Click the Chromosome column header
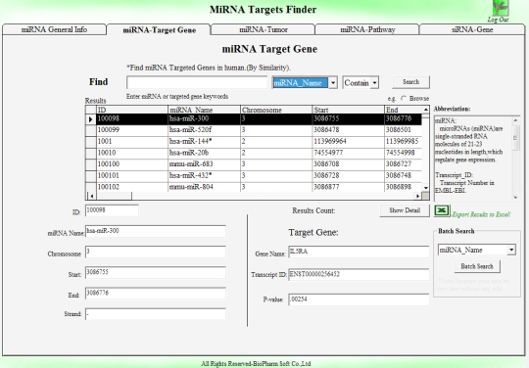 (276, 110)
